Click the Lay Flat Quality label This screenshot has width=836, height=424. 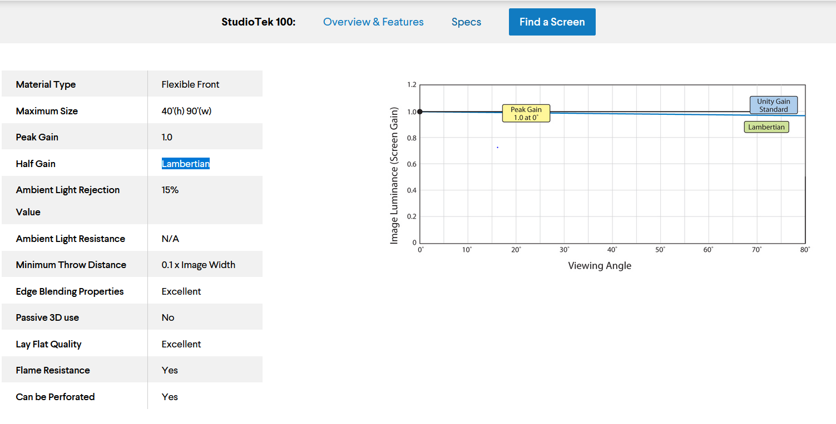tap(48, 344)
